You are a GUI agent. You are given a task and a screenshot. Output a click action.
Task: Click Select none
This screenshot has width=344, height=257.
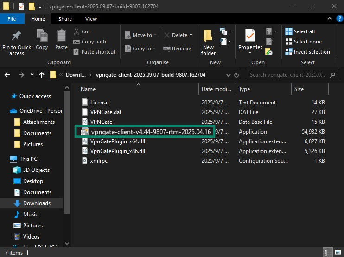(x=303, y=42)
